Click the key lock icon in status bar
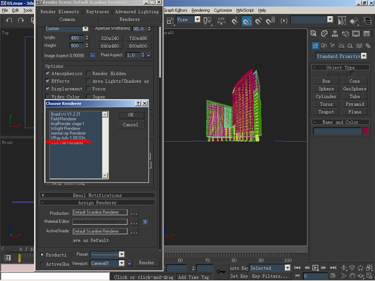The image size is (375, 281). click(x=221, y=271)
